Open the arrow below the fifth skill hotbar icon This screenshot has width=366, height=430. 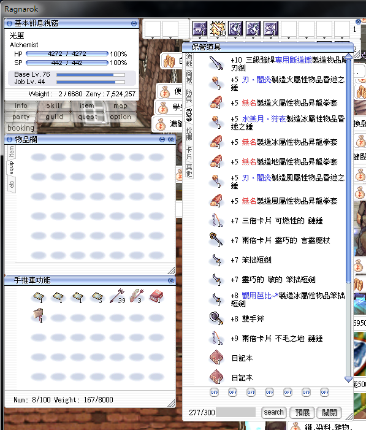tap(271, 38)
